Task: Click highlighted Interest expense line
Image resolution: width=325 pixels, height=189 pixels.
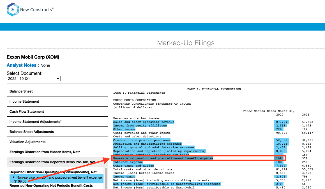Action: coord(128,162)
